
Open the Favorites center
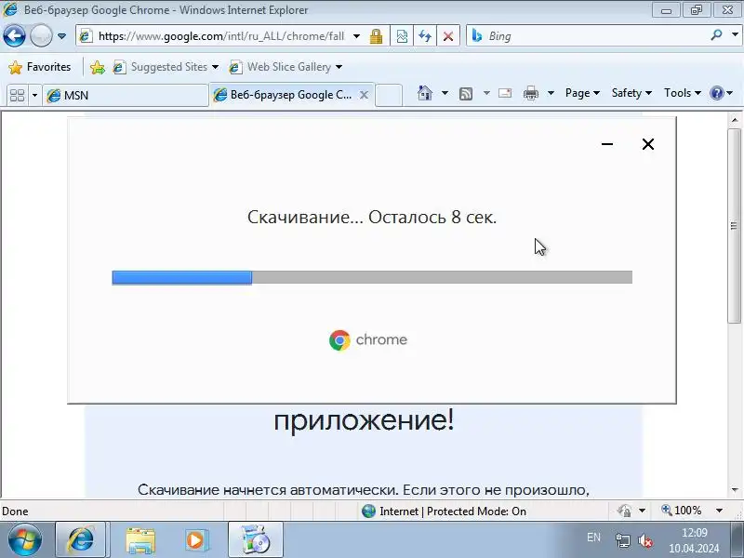[40, 67]
